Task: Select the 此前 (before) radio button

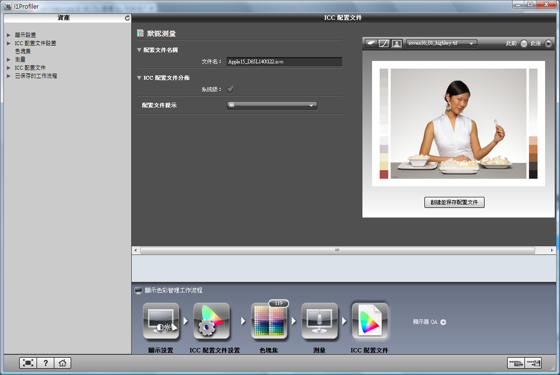Action: click(523, 44)
